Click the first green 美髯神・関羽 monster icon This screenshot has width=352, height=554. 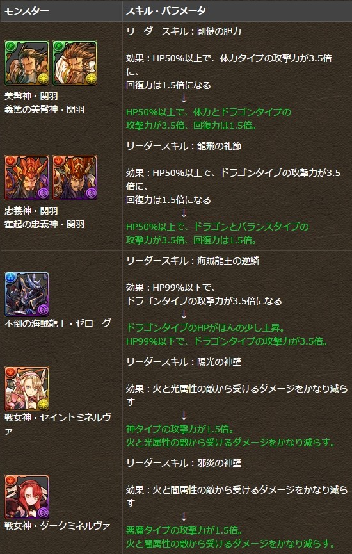tap(27, 63)
